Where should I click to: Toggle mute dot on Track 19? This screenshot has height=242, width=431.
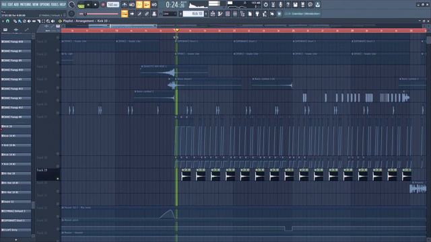[58, 179]
